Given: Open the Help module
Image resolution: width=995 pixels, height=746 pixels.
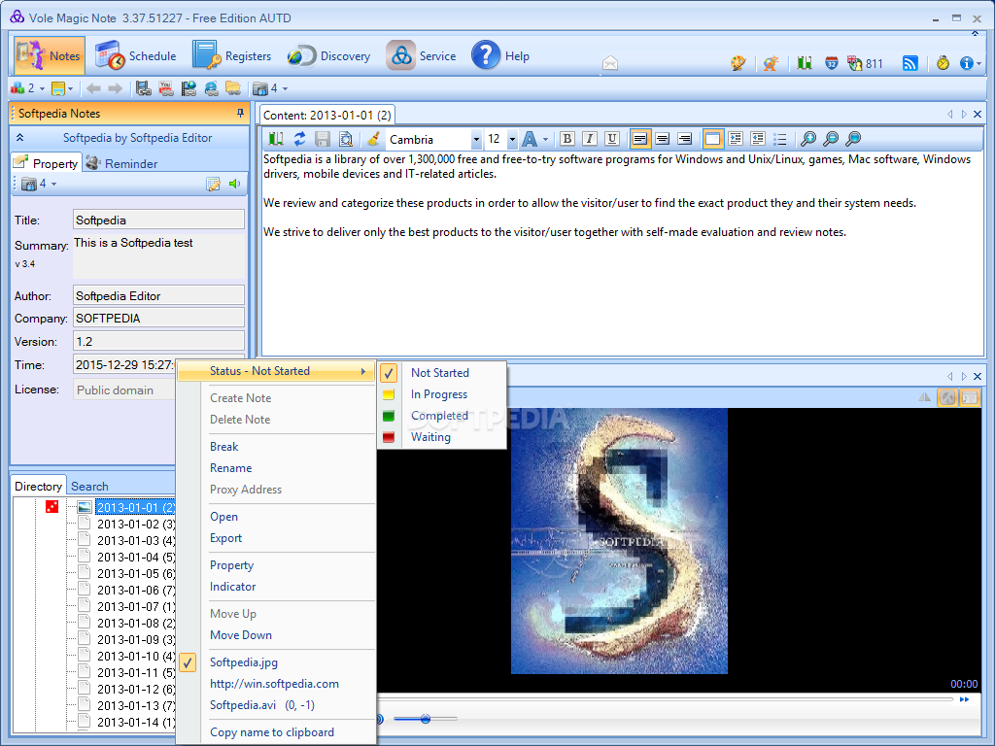Looking at the screenshot, I should (x=500, y=55).
